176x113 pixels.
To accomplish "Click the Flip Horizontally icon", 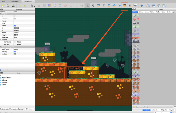I will [148, 6].
